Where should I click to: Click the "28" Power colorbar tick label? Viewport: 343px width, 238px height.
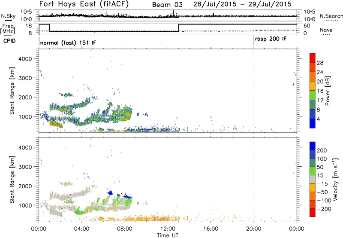[320, 63]
